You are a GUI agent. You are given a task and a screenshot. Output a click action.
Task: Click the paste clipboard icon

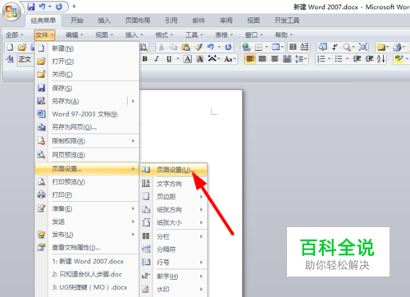(x=185, y=48)
